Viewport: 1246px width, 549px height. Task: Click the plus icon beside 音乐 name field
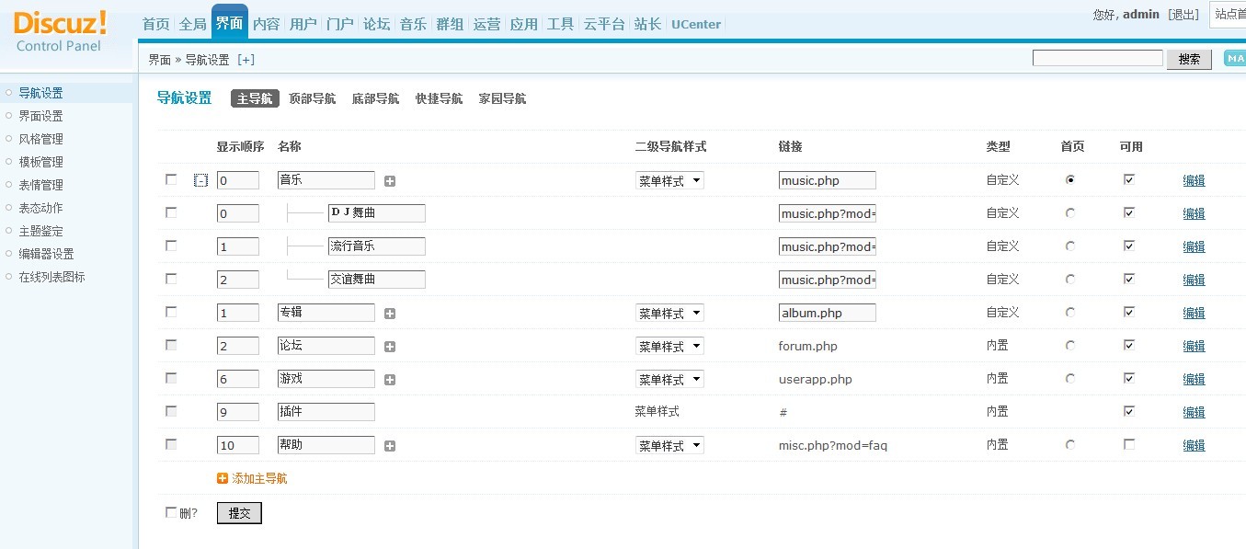390,181
